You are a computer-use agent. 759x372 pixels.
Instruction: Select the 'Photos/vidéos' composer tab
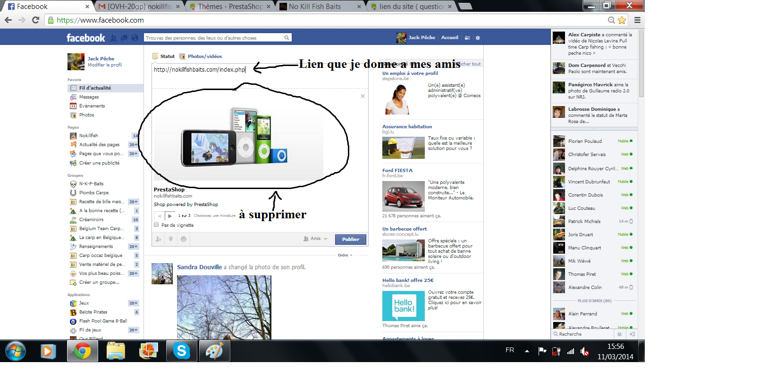click(204, 56)
